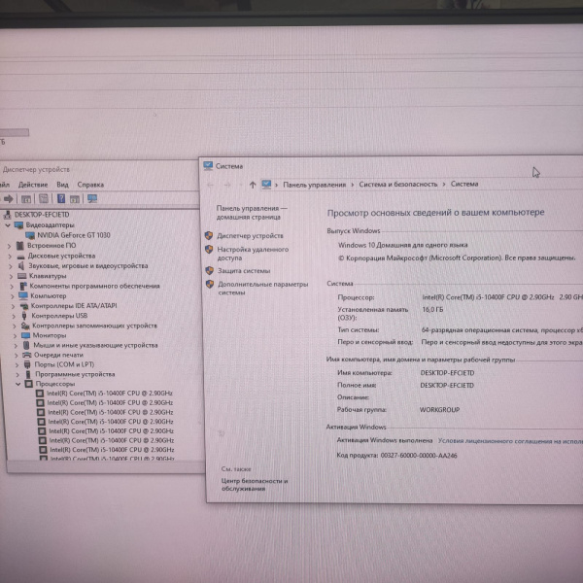Collapse the Процессоры tree node
The image size is (583, 583).
click(x=18, y=385)
